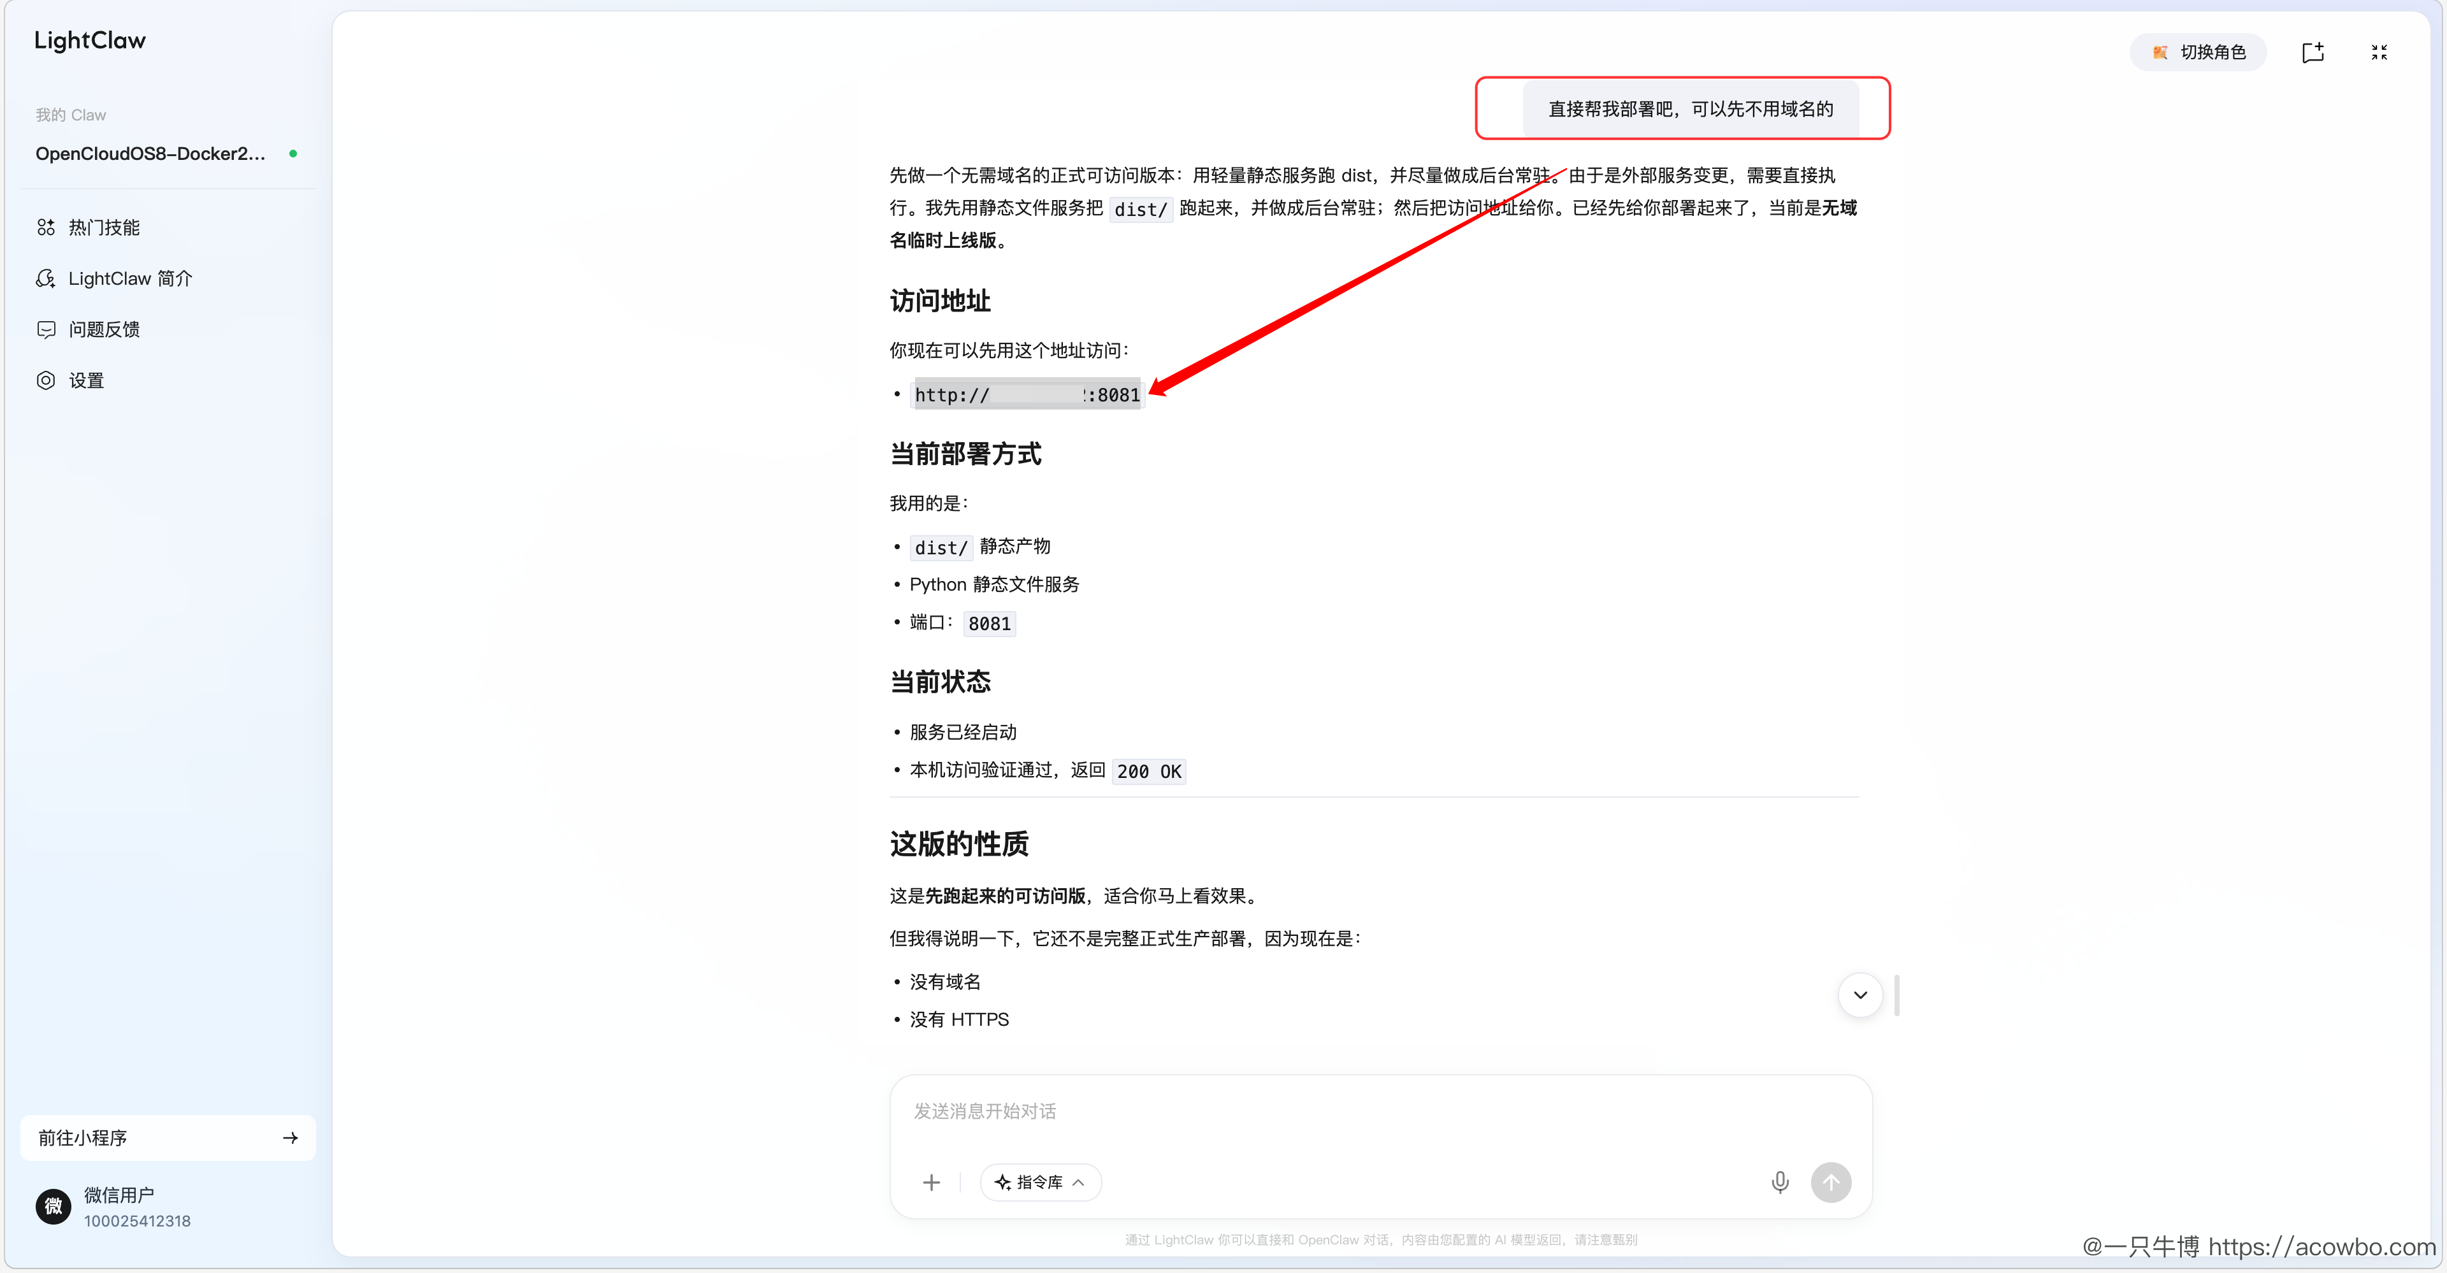Click the 问题反馈 chat bubble icon
The height and width of the screenshot is (1273, 2447).
tap(46, 329)
